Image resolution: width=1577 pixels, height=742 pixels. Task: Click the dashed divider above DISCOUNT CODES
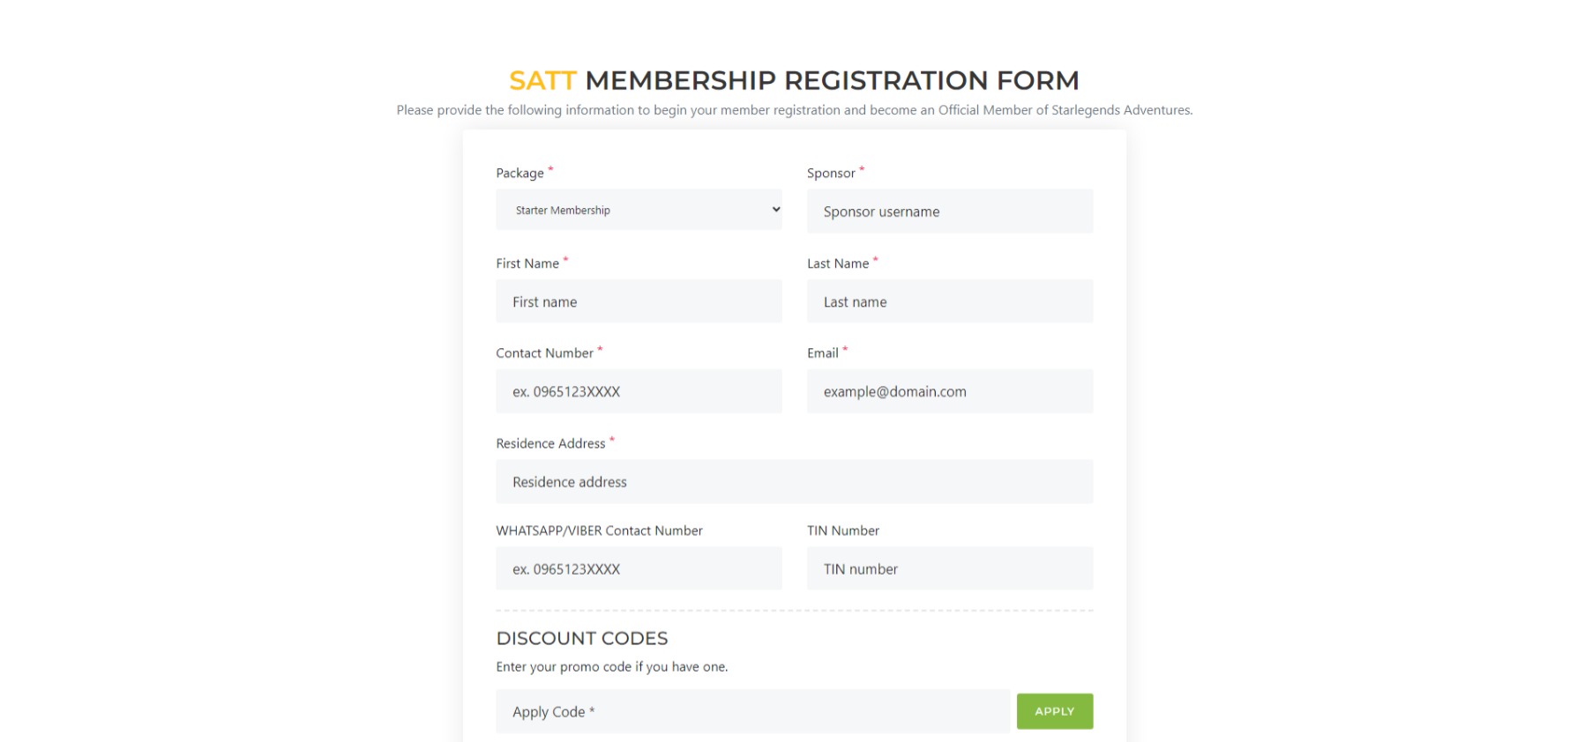pos(794,608)
